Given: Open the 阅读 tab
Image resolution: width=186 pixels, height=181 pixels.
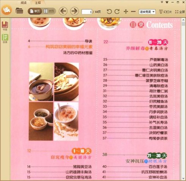Looking at the screenshot, I should pyautogui.click(x=23, y=3).
